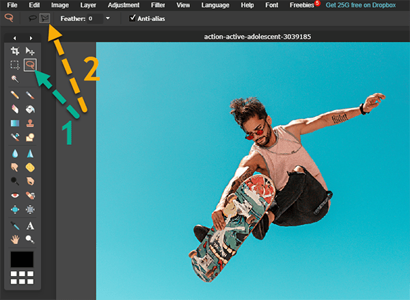This screenshot has height=300, width=410.
Task: Pick the Wand tool
Action: (14, 79)
